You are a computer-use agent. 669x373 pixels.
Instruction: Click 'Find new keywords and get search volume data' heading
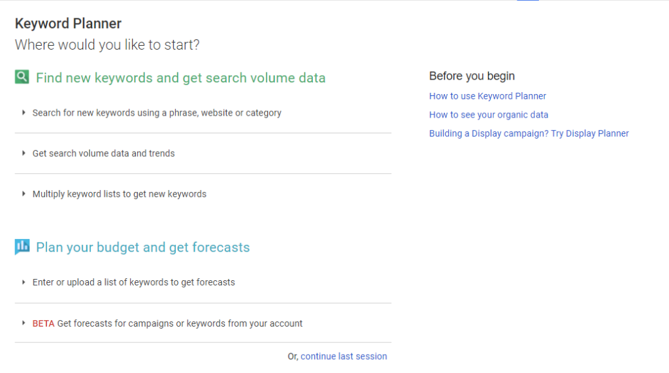180,78
